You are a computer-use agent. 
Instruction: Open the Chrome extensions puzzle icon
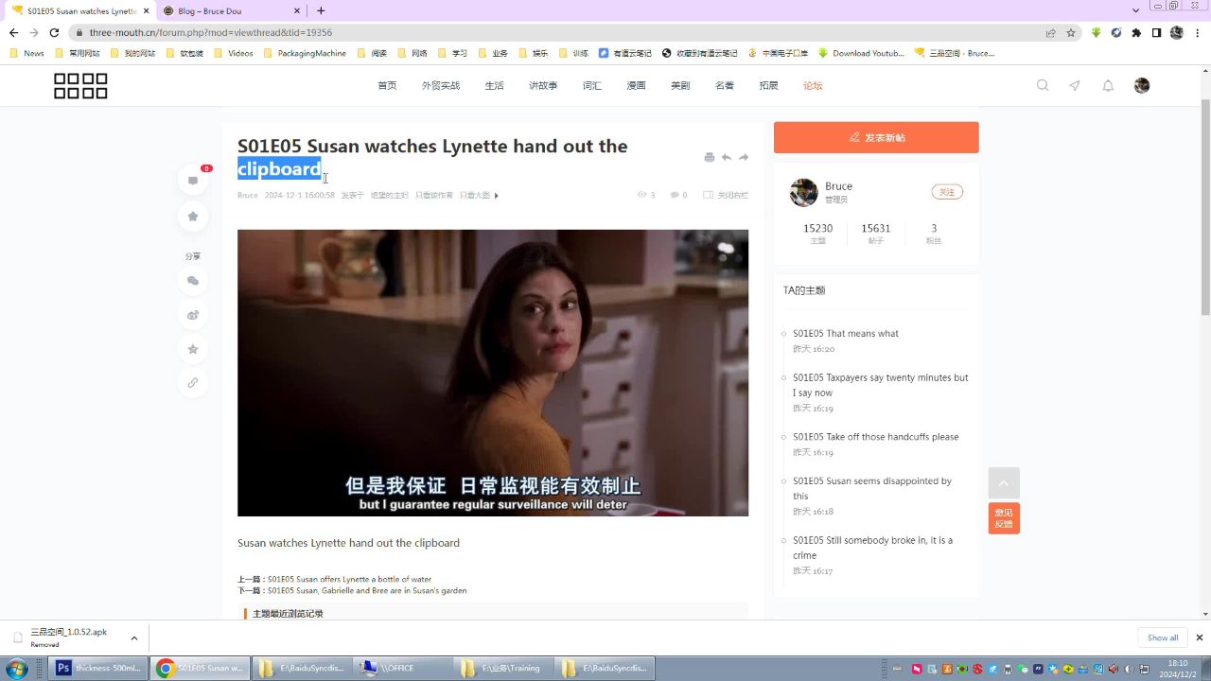coord(1136,32)
